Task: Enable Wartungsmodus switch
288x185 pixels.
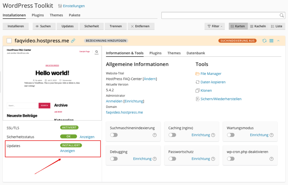Action: (231, 135)
